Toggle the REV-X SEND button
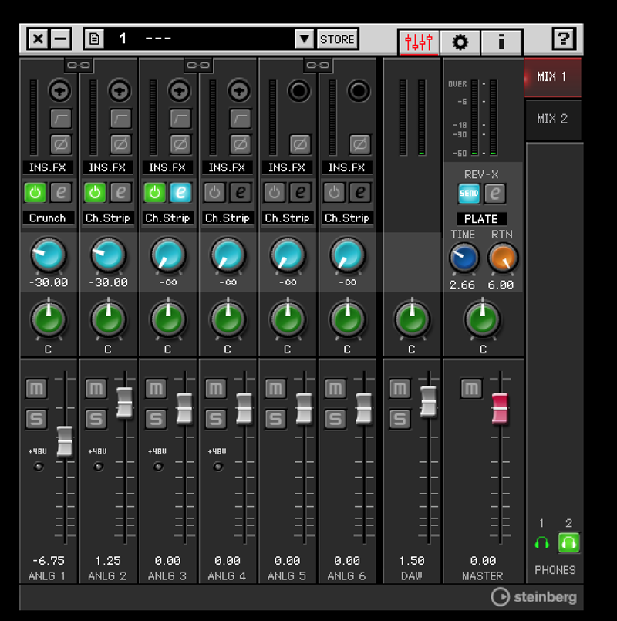This screenshot has width=617, height=621. point(469,194)
